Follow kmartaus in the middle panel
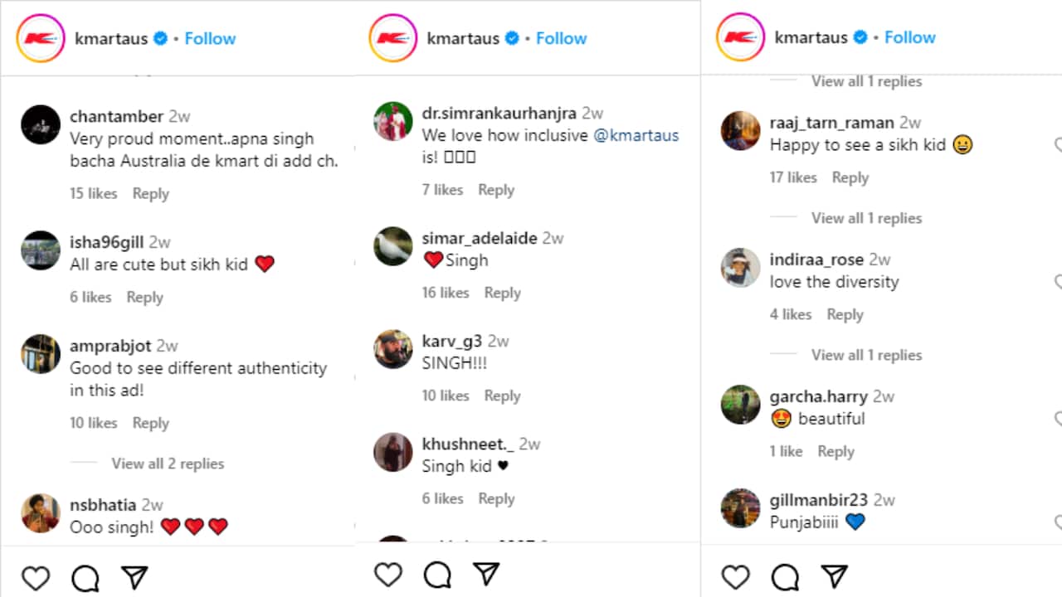1062x597 pixels. tap(561, 38)
